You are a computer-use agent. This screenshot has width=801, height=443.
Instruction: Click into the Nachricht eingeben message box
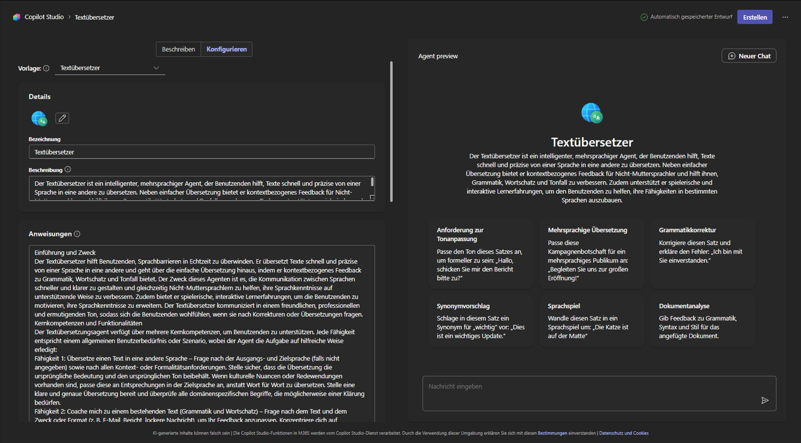pyautogui.click(x=593, y=393)
